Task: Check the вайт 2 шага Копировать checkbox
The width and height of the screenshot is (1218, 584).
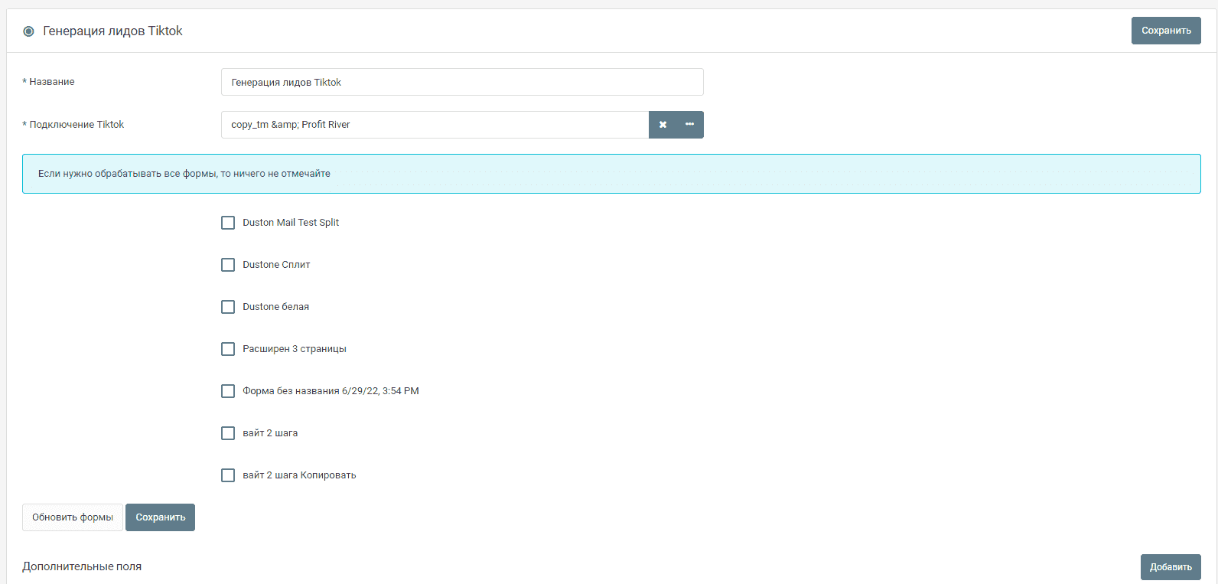Action: (x=228, y=475)
